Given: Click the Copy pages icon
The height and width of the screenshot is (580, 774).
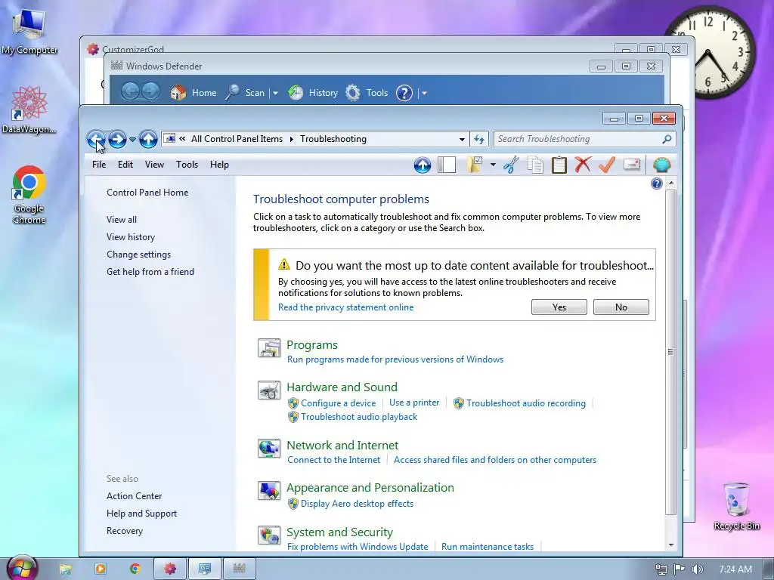Looking at the screenshot, I should pyautogui.click(x=535, y=165).
